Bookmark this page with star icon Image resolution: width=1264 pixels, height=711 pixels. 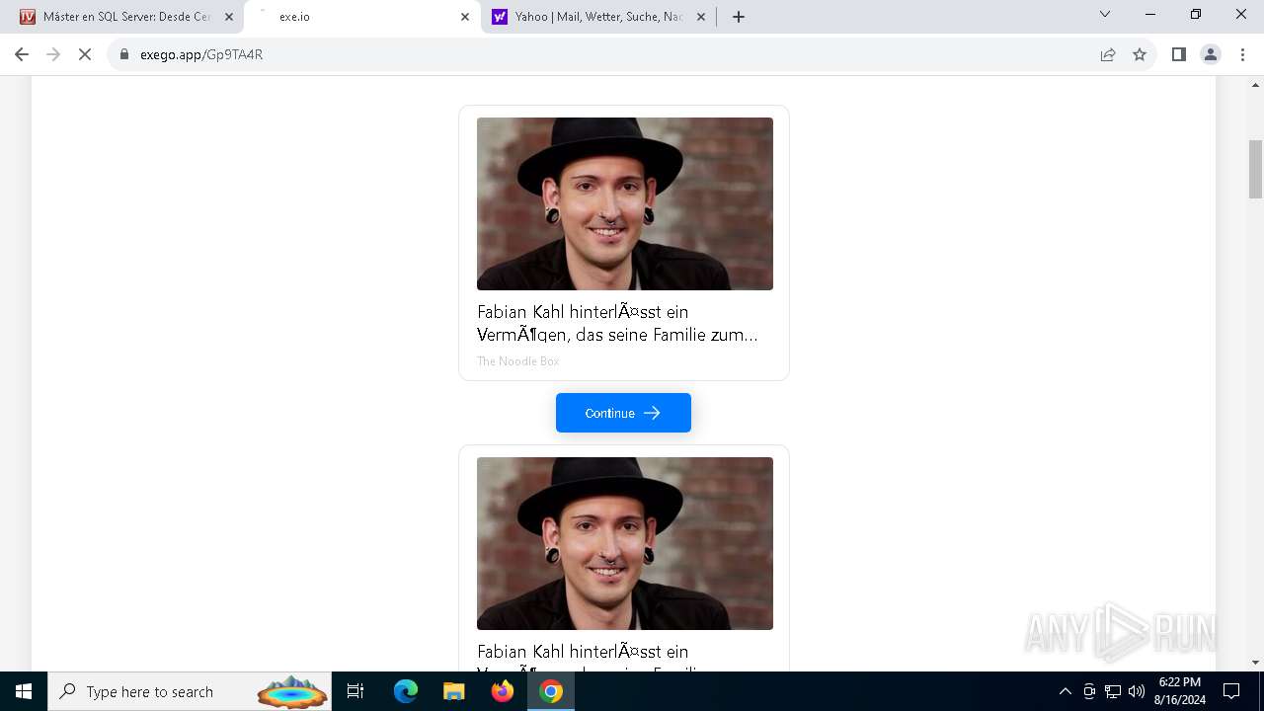tap(1140, 54)
